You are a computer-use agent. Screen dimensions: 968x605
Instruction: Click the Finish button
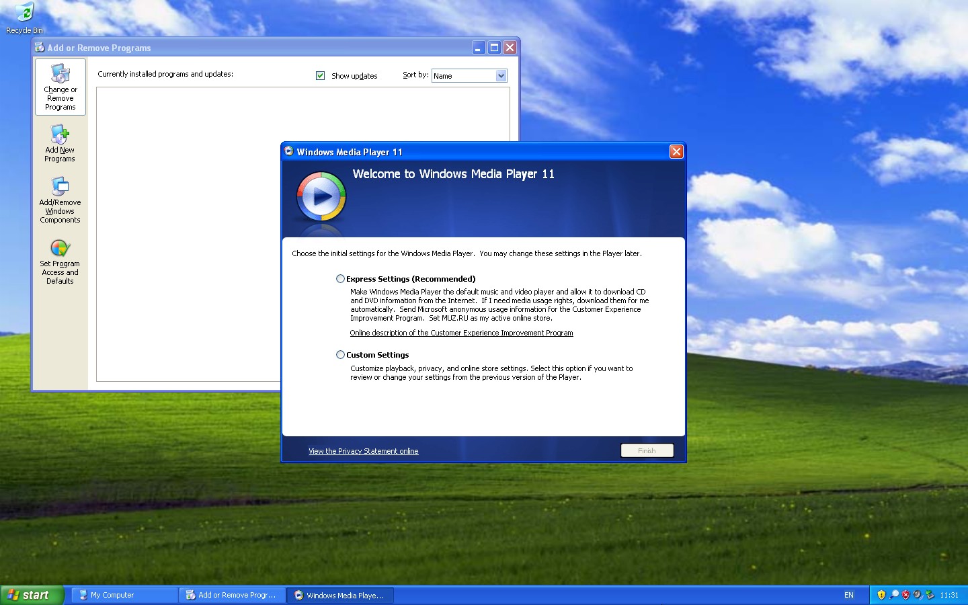pyautogui.click(x=646, y=450)
